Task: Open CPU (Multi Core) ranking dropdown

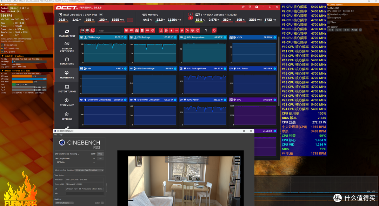Action: tap(64, 203)
